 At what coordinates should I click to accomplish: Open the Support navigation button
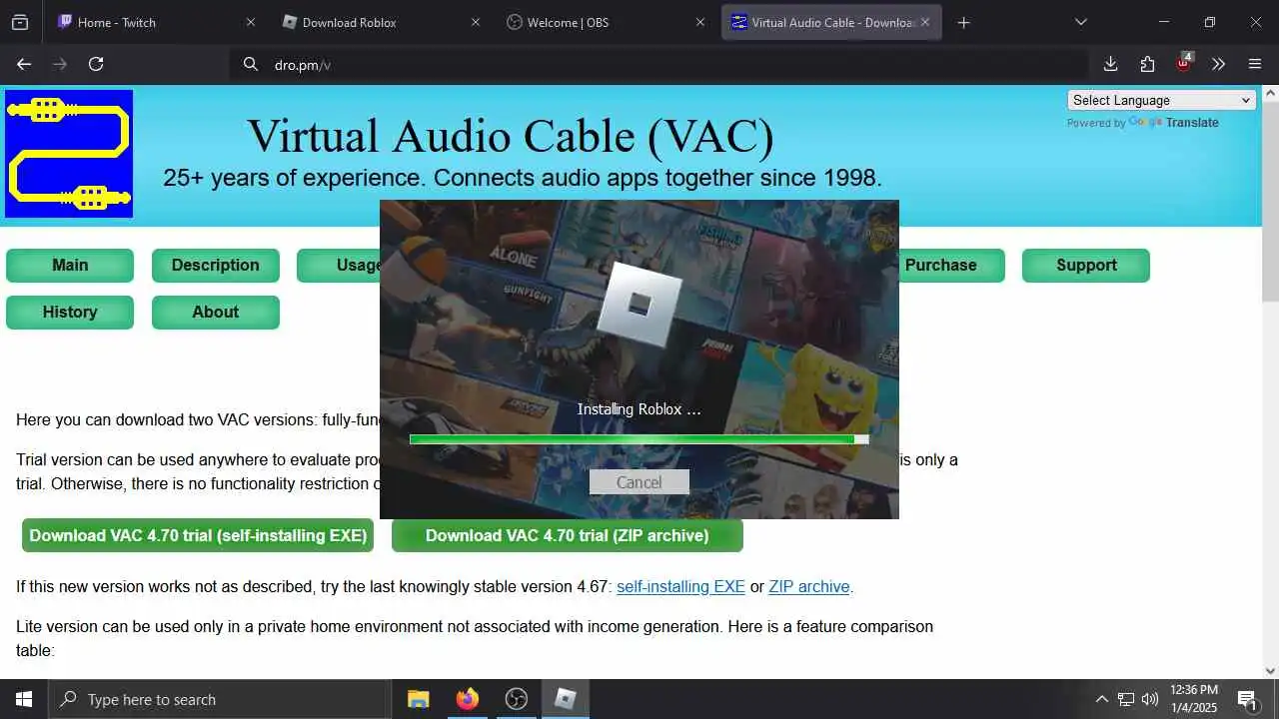(x=1086, y=266)
